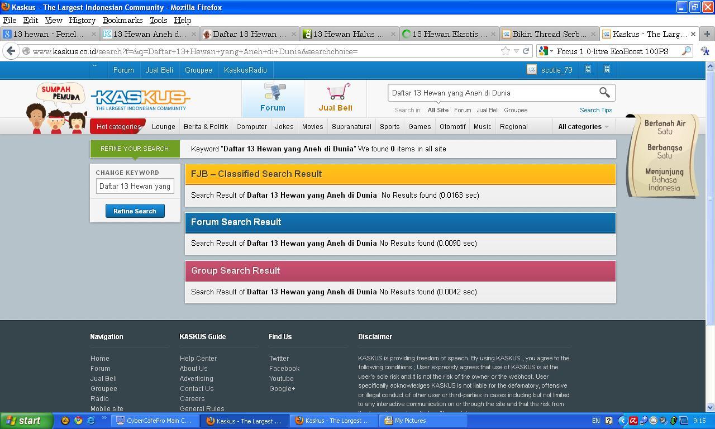Viewport: 715px width, 429px height.
Task: Click the Windows start button
Action: tap(26, 421)
